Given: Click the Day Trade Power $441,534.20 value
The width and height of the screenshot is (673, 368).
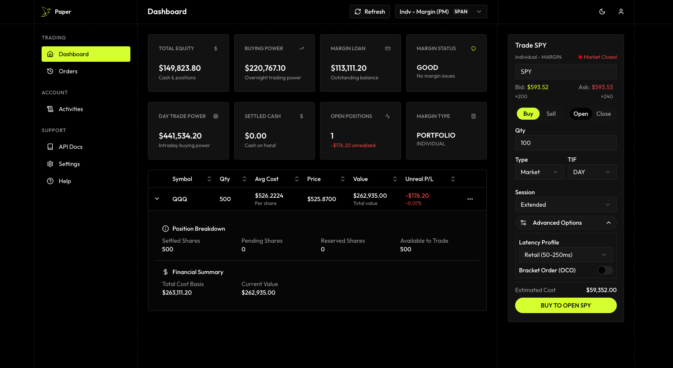Looking at the screenshot, I should [180, 136].
